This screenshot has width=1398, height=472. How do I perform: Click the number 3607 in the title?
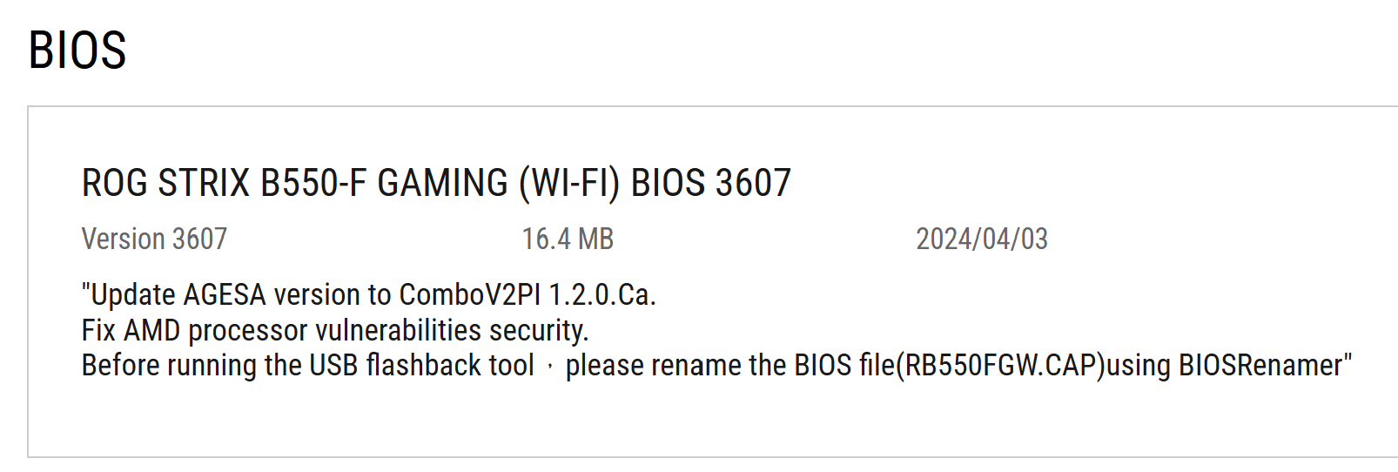(x=753, y=183)
